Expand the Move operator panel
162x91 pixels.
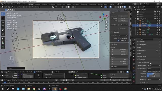click(16, 68)
